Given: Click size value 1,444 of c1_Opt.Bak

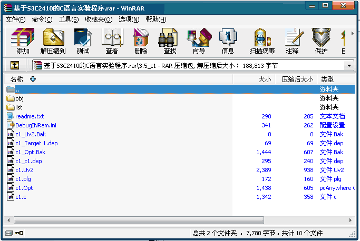Looking at the screenshot, I should (264, 152).
